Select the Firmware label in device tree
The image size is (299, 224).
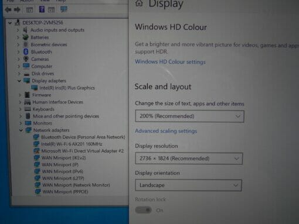point(42,95)
